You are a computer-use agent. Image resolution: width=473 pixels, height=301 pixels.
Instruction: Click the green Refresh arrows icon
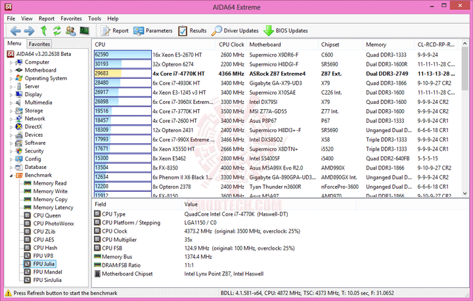[56, 30]
